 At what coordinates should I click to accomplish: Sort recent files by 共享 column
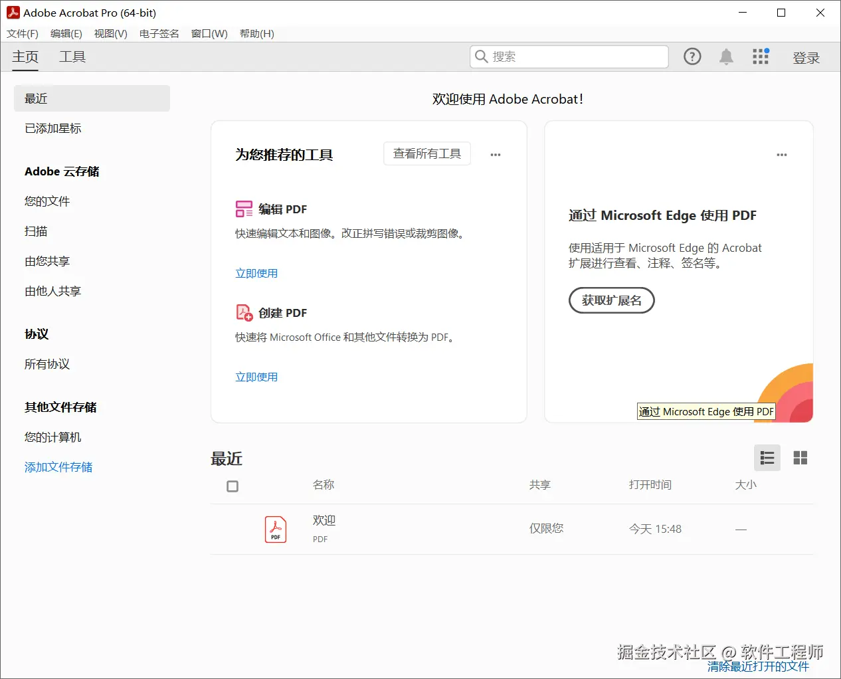pyautogui.click(x=540, y=485)
